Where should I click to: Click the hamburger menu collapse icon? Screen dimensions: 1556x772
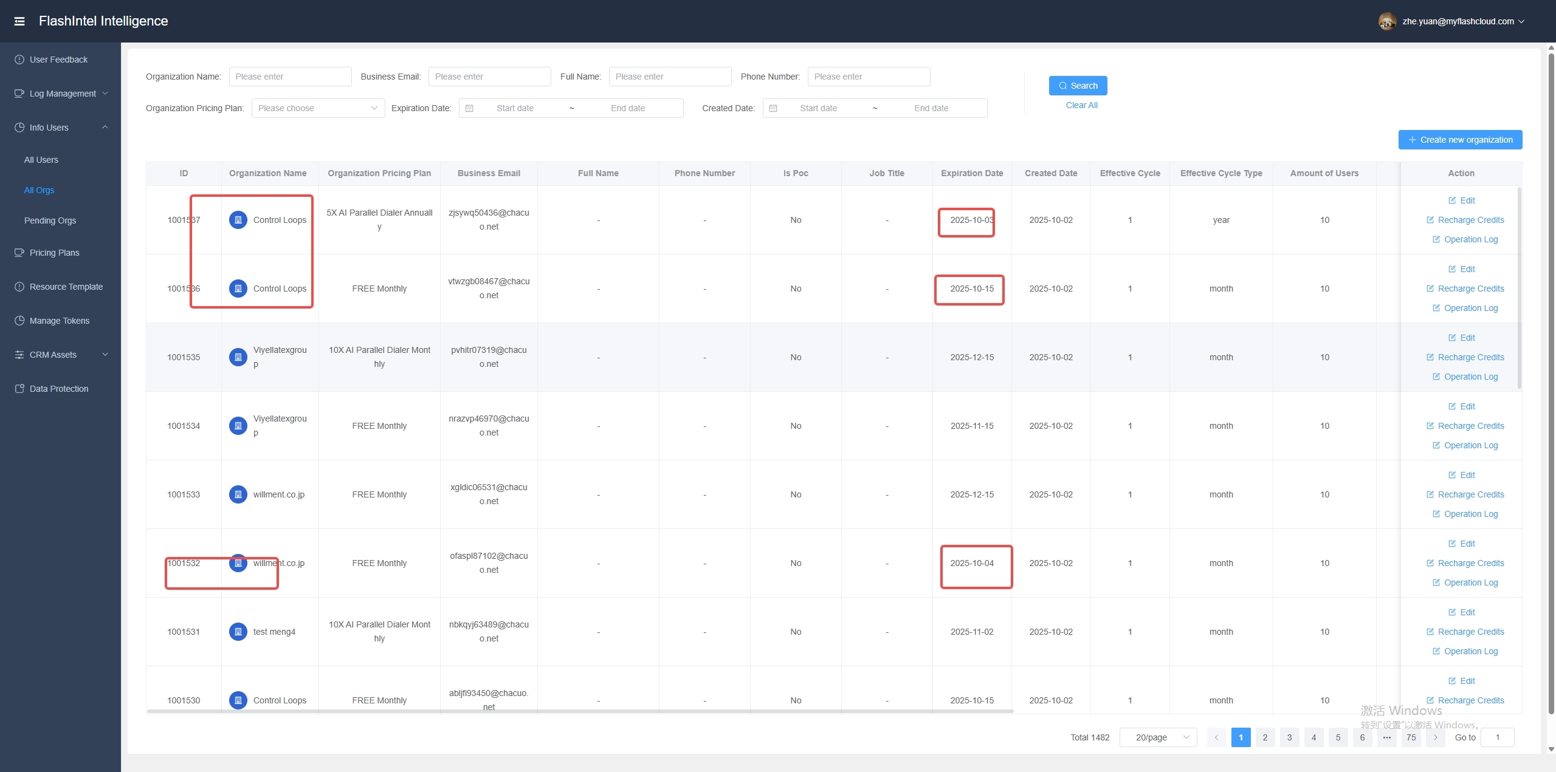[19, 21]
